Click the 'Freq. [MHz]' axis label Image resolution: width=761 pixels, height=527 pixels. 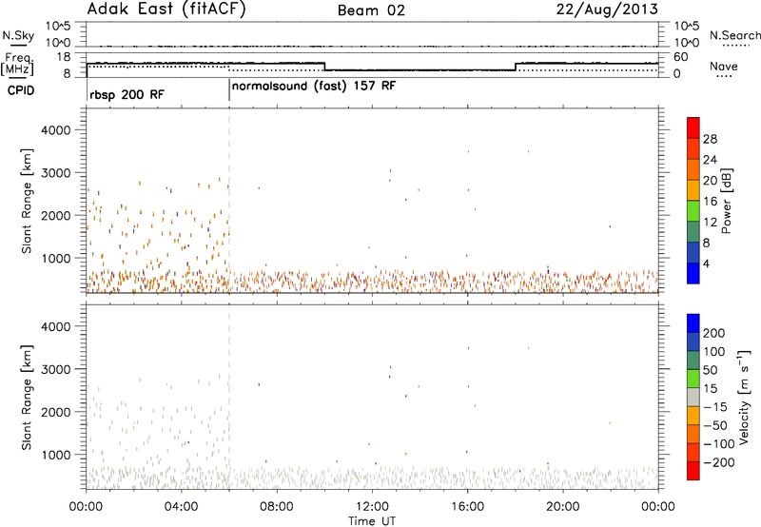(x=17, y=64)
